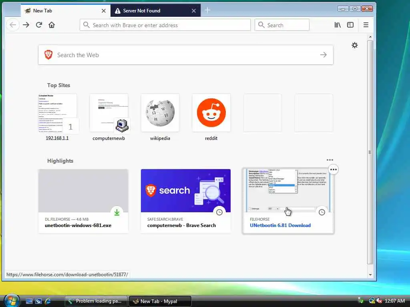410x307 pixels.
Task: Click scrollbar down arrow
Action: [x=370, y=275]
